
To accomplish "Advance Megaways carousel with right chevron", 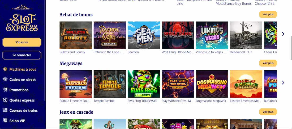I will (x=283, y=82).
